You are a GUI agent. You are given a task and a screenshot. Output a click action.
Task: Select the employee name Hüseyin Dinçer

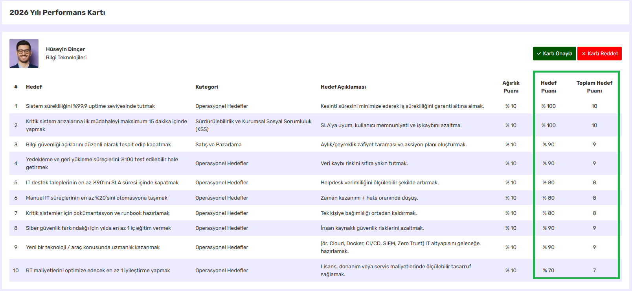pyautogui.click(x=65, y=49)
